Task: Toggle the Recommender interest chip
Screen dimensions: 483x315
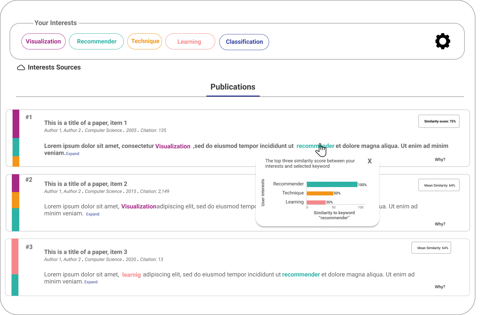Action: point(96,41)
